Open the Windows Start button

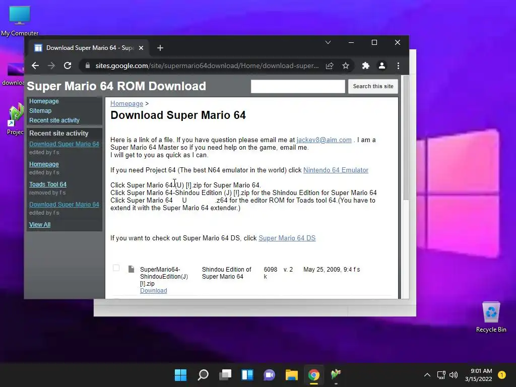(180, 375)
